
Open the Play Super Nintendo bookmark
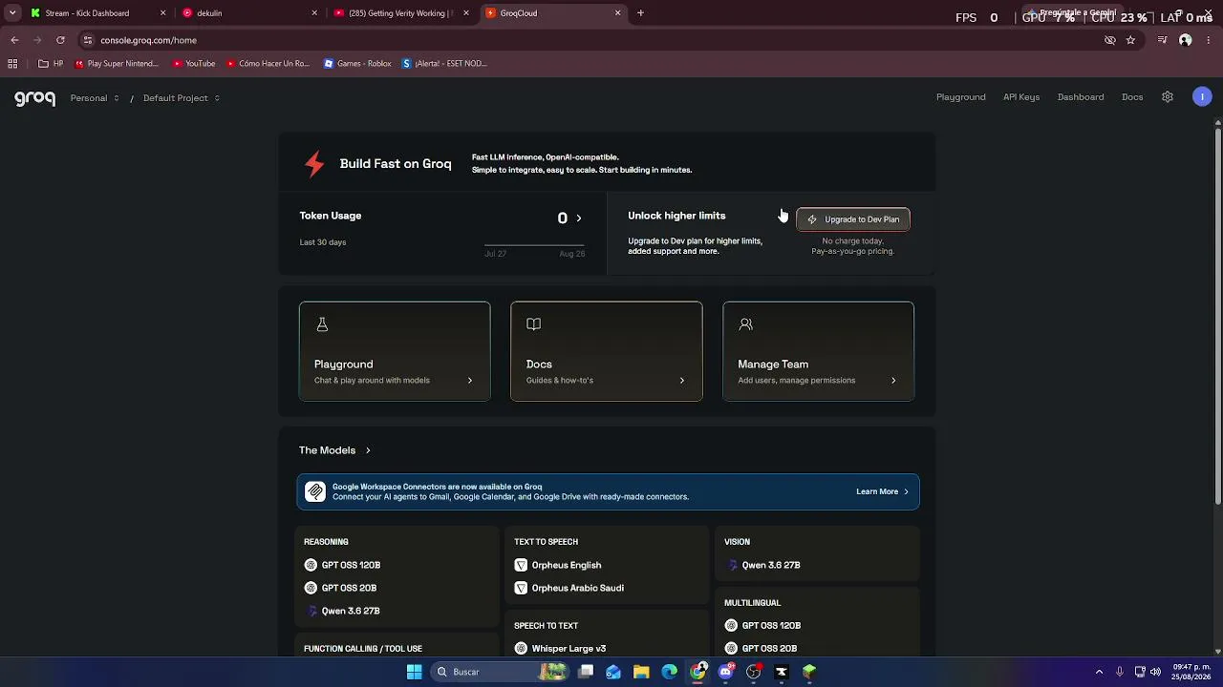coord(116,64)
